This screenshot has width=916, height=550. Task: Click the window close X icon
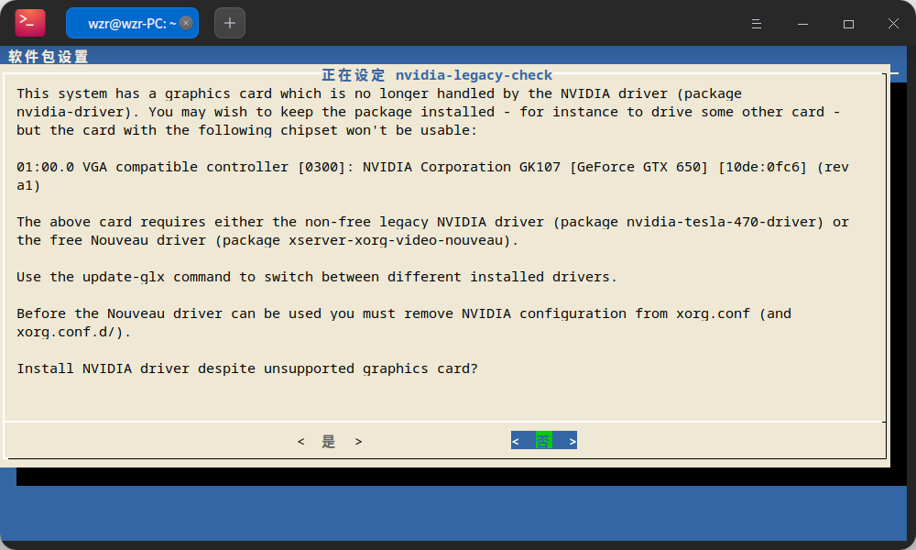coord(893,24)
